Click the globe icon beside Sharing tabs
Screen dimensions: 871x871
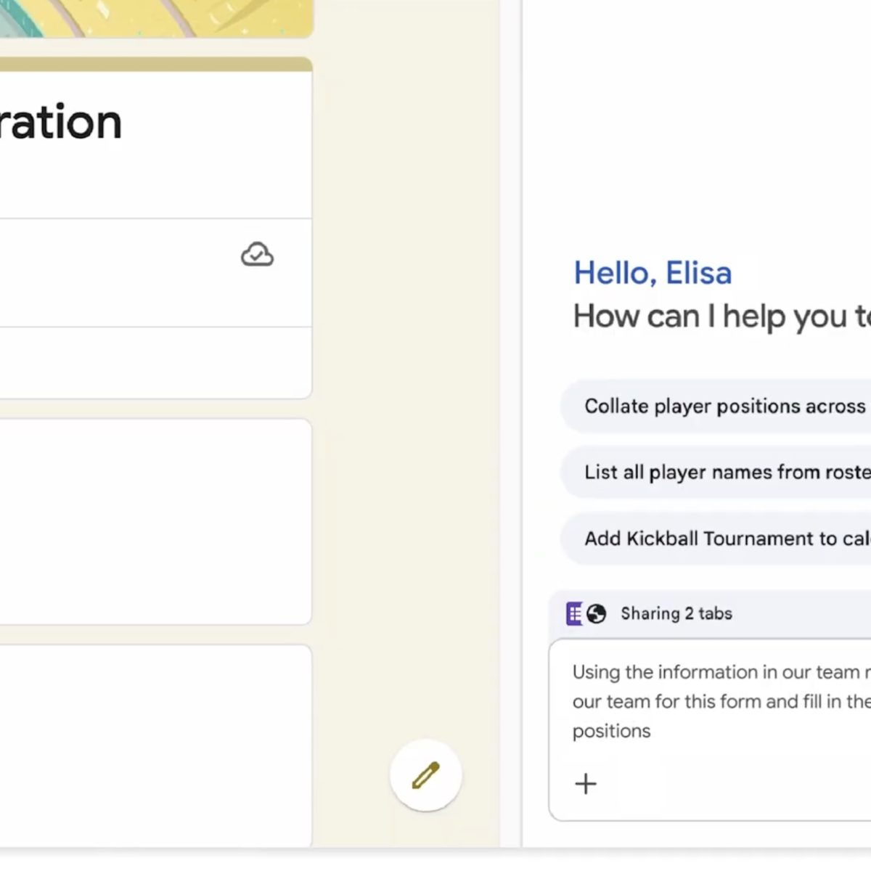tap(597, 614)
